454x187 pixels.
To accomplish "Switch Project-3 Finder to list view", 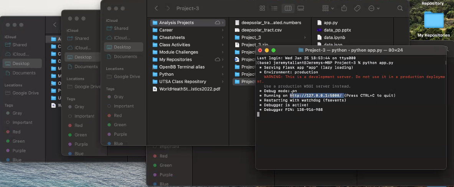I will pos(274,8).
